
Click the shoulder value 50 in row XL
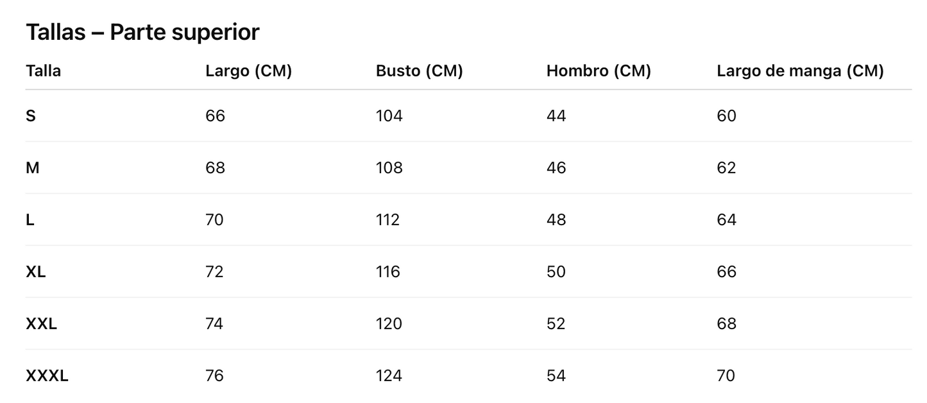556,272
